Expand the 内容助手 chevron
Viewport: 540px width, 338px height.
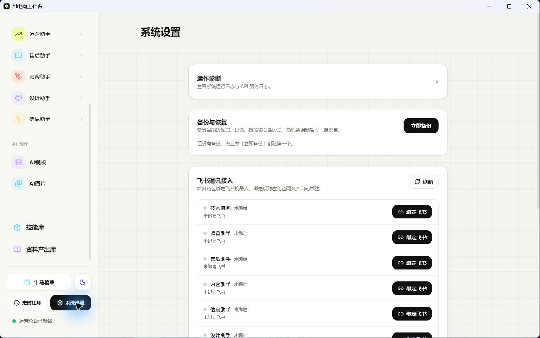pyautogui.click(x=81, y=77)
